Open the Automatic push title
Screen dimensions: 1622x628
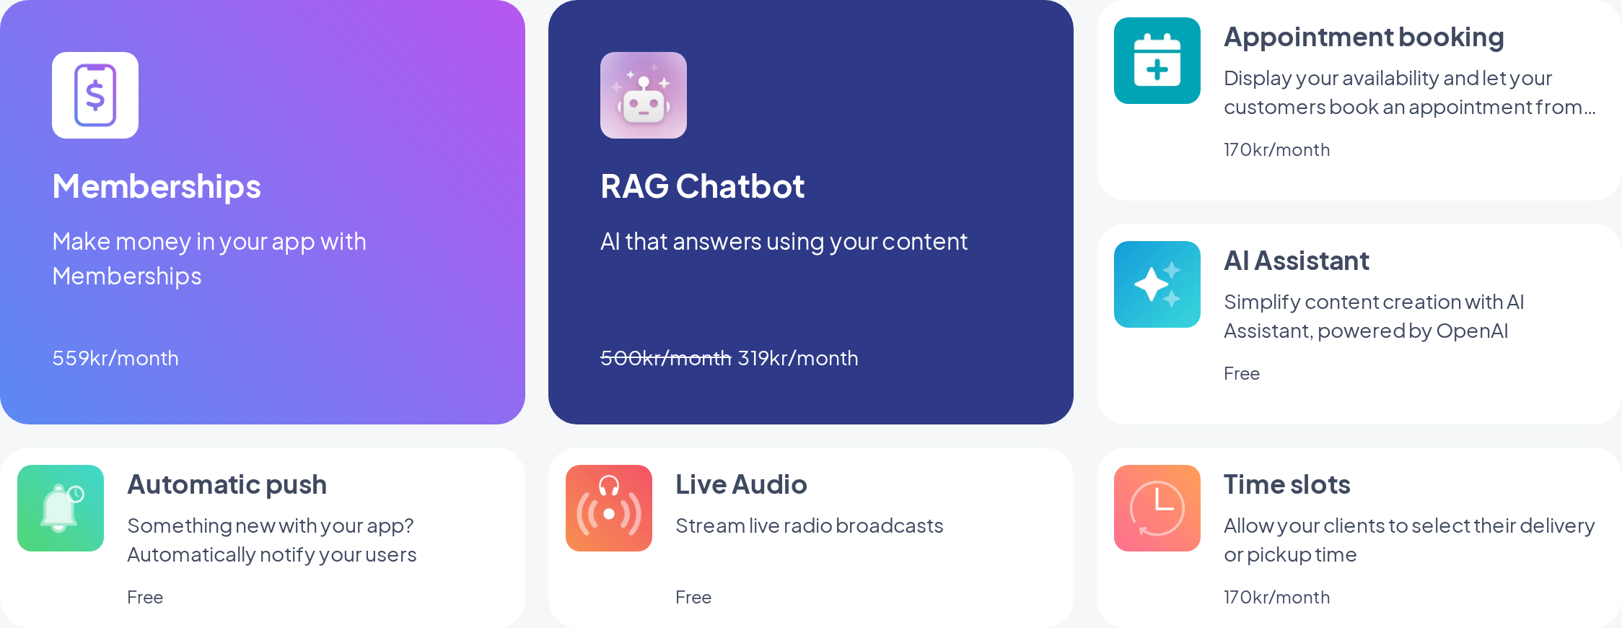pos(227,484)
